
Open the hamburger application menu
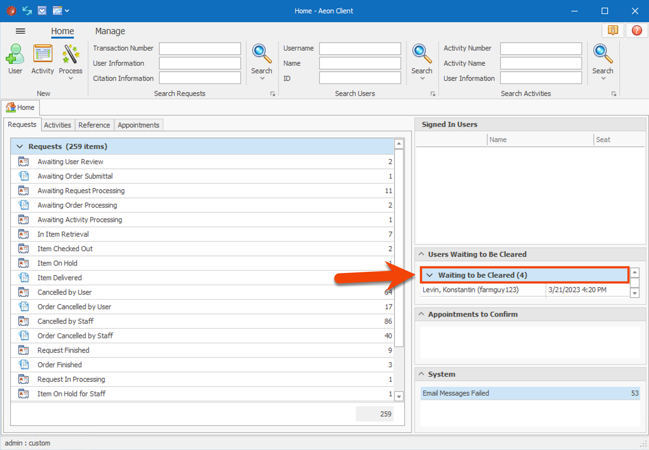[x=20, y=31]
